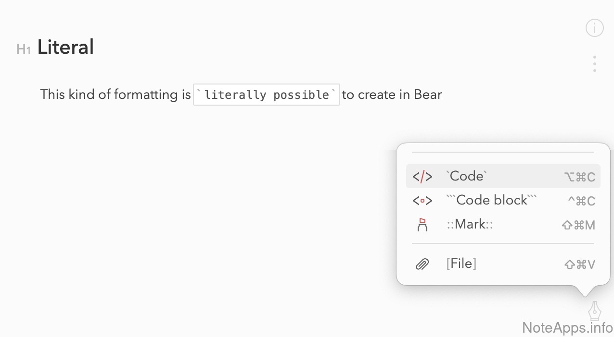The image size is (614, 337).
Task: Place cursor in the Literal title
Action: click(65, 47)
